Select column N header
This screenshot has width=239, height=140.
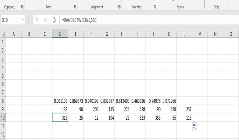tap(215, 34)
